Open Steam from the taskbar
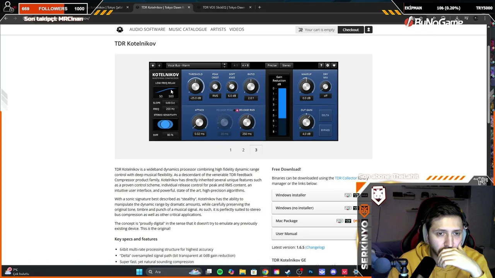Screen dimensions: 495x278 288,272
